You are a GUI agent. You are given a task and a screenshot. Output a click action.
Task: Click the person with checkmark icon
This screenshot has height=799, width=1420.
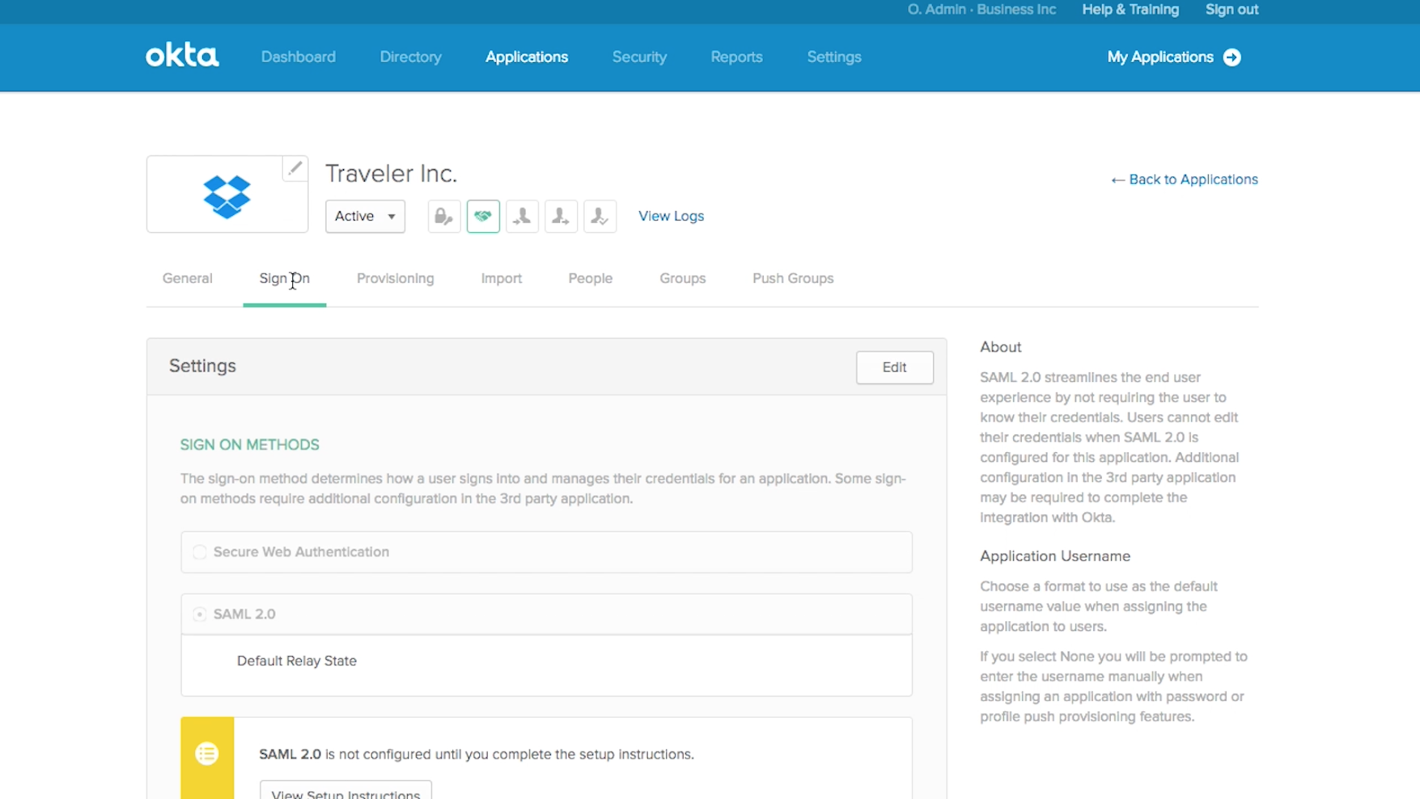point(600,216)
